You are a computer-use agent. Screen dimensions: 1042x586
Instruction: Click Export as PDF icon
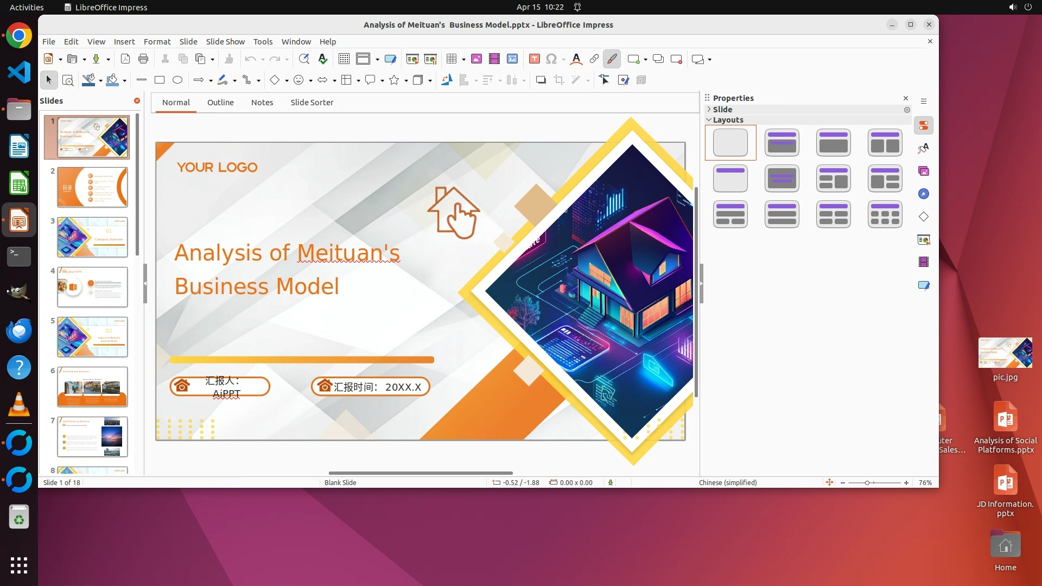tap(125, 59)
